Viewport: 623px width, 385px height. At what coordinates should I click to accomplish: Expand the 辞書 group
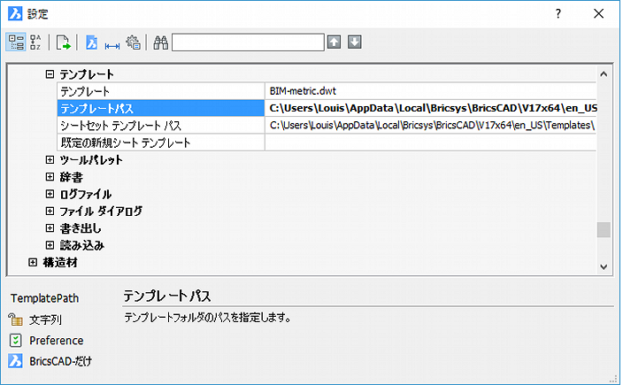pos(50,177)
